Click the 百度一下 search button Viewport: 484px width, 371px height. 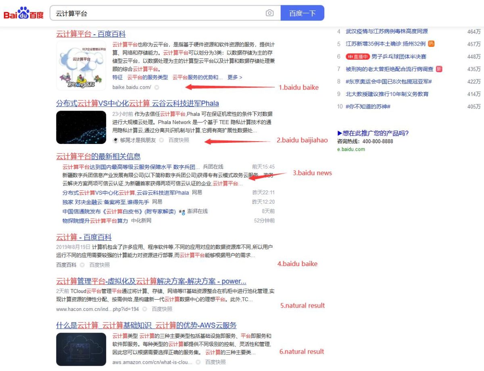pos(302,13)
